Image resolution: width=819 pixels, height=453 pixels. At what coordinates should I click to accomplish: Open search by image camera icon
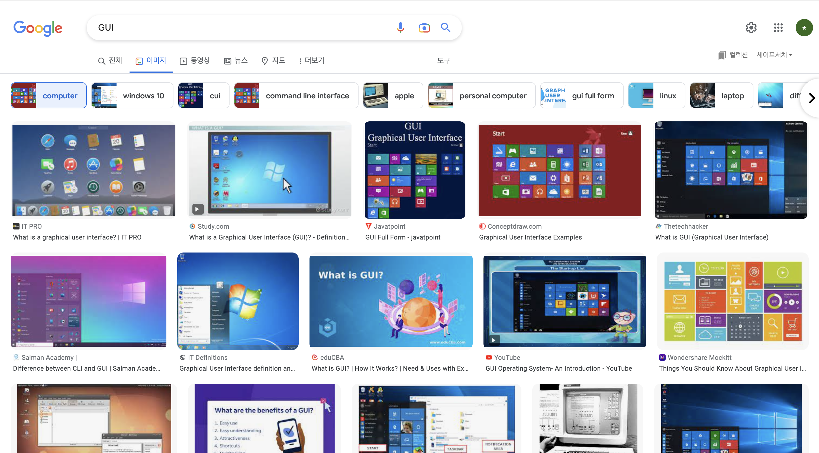coord(424,28)
